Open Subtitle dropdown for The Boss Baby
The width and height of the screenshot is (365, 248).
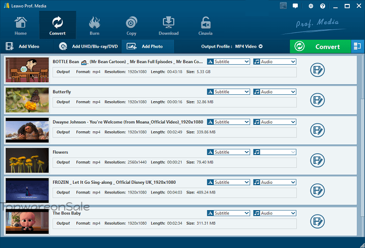[228, 213]
